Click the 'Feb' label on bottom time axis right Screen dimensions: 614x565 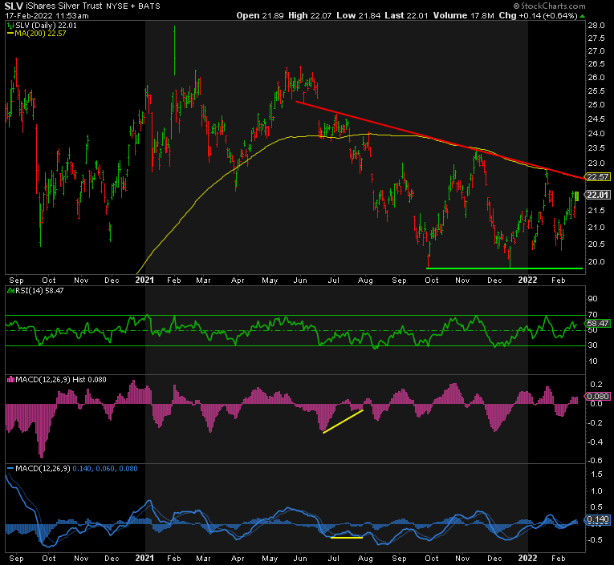pos(558,559)
